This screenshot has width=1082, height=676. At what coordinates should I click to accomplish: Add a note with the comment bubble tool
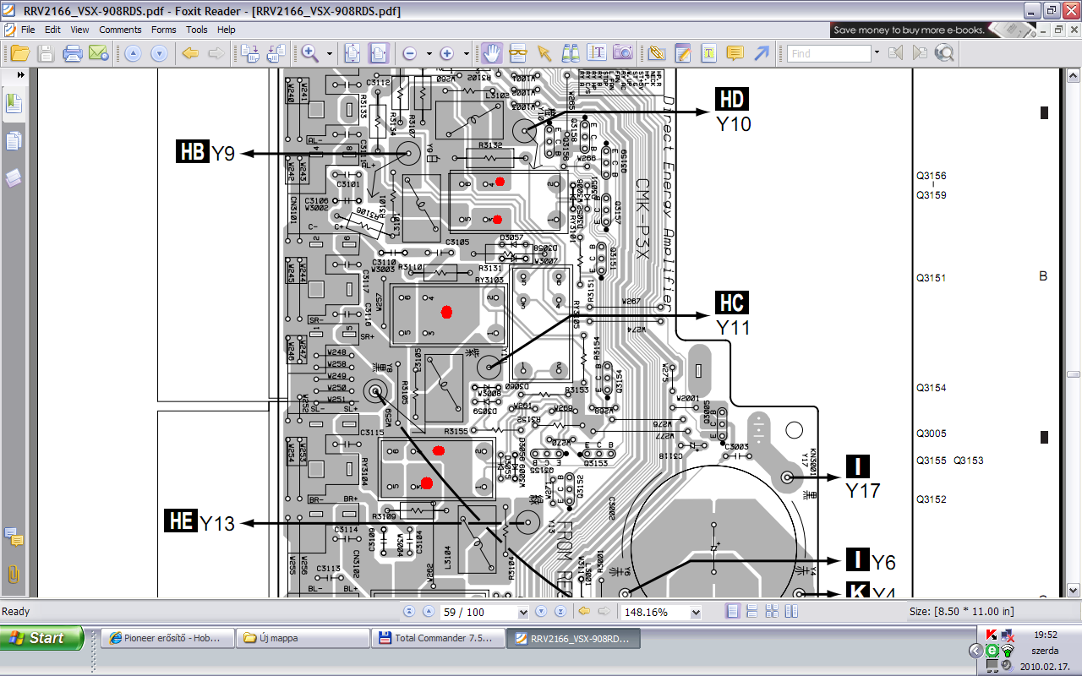(735, 53)
